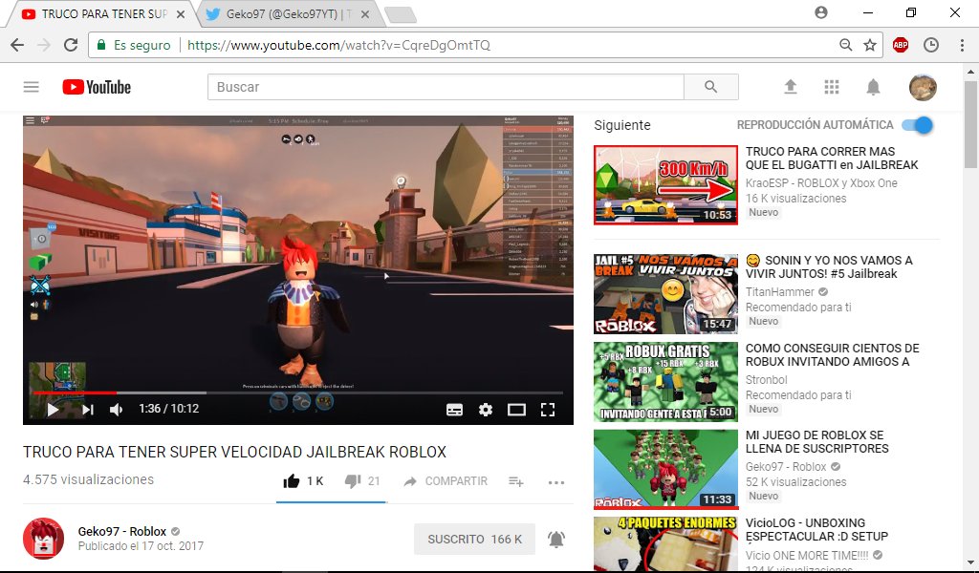
Task: Open the 4 PAQUETES ENORMES thumbnail
Action: click(x=665, y=544)
